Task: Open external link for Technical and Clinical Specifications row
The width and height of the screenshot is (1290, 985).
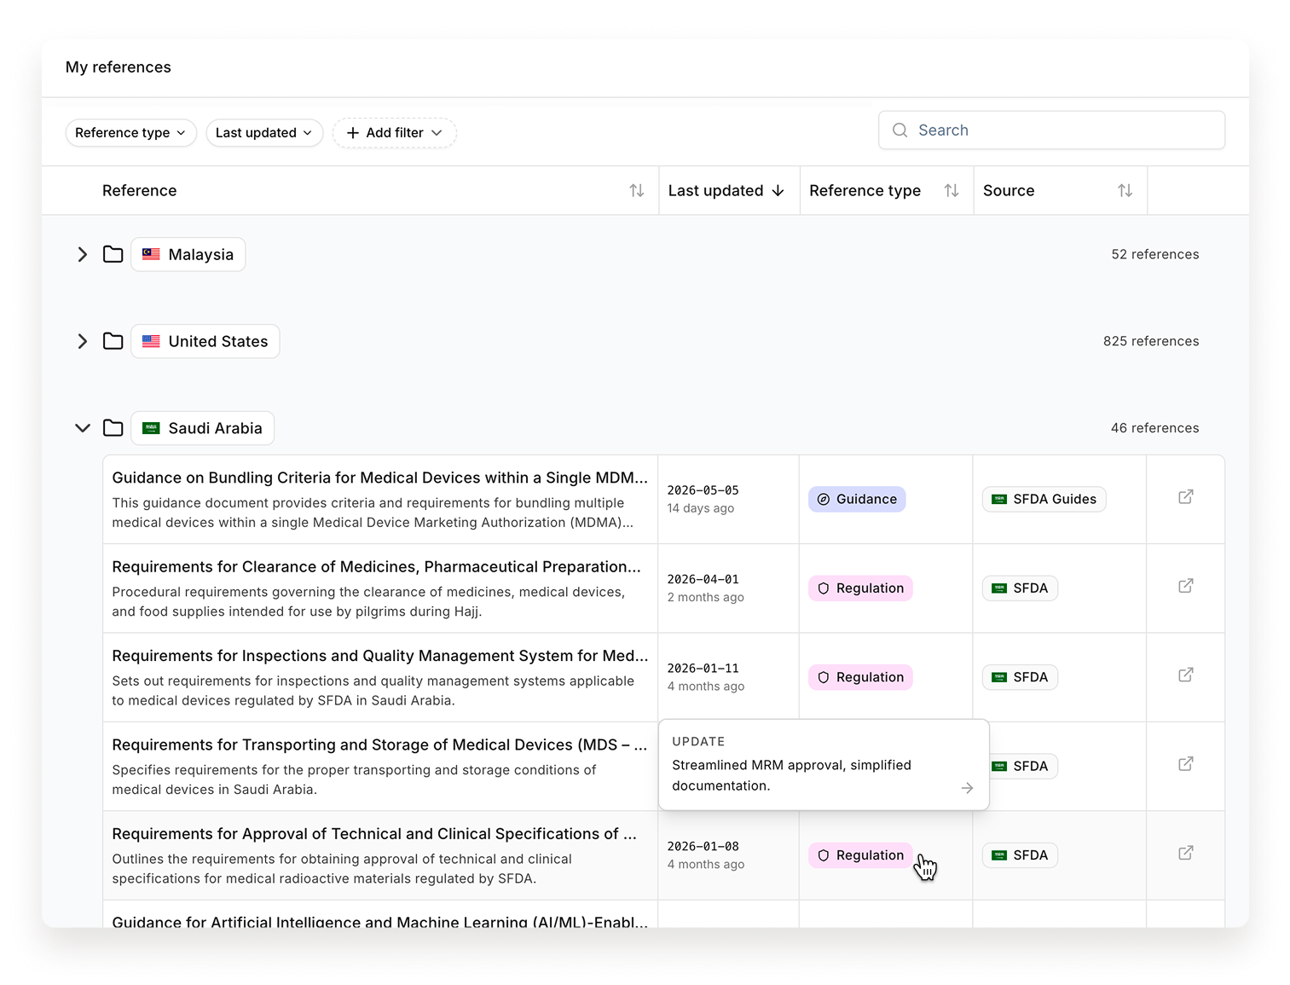Action: (x=1185, y=854)
